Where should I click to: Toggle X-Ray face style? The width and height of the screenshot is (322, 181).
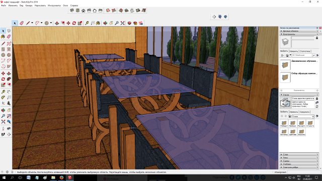[108, 11]
